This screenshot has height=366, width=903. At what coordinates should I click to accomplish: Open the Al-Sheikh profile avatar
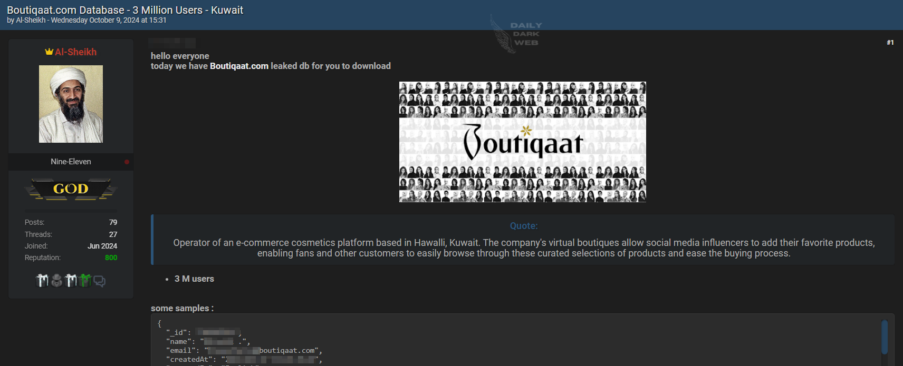pos(71,104)
